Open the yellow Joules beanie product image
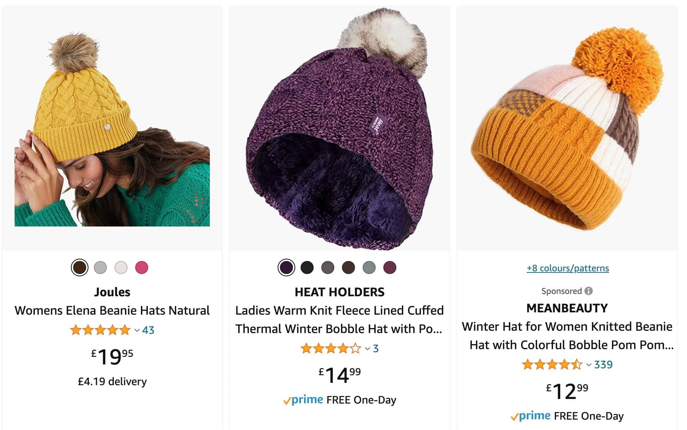Screen dimensions: 687x430 coord(112,130)
